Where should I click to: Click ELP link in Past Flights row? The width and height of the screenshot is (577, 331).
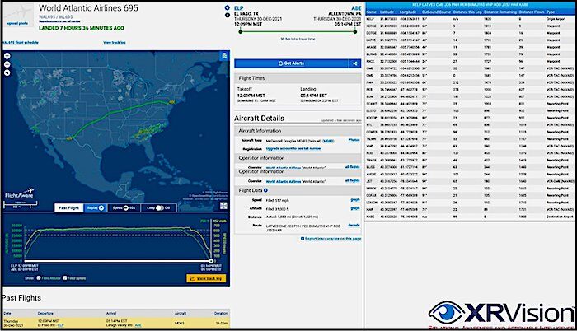[61, 325]
